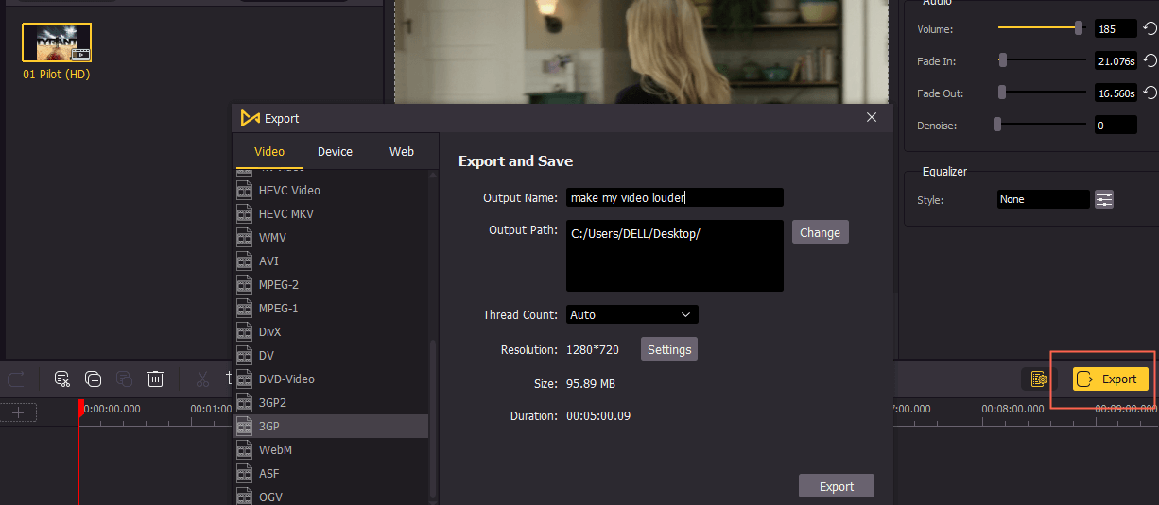Click the Fade In slider handle
Screen dimensions: 1159x505
point(1003,60)
